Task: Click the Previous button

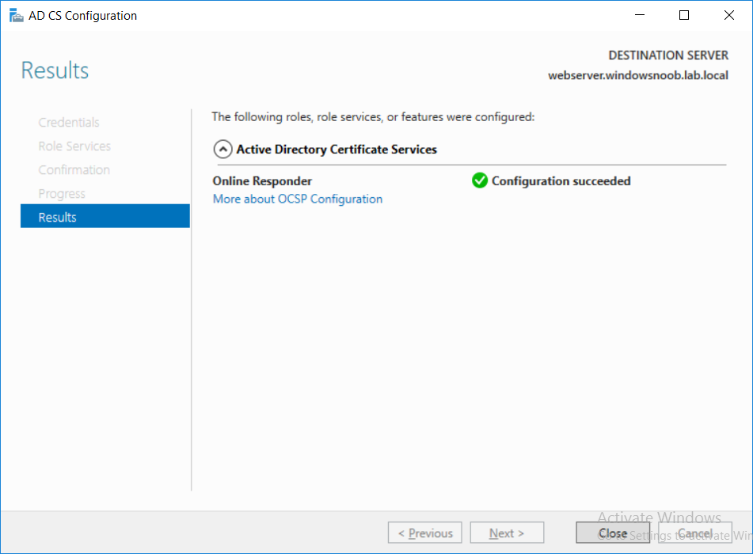Action: point(425,533)
